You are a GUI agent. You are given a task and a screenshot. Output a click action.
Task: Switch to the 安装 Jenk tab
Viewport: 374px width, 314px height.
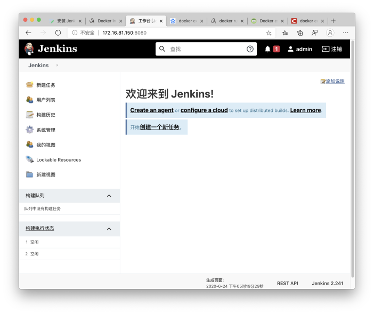66,21
